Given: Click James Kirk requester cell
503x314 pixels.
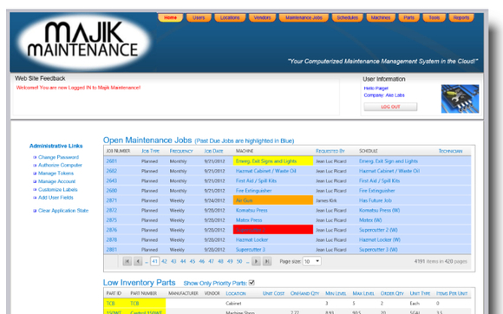Looking at the screenshot, I should [326, 200].
